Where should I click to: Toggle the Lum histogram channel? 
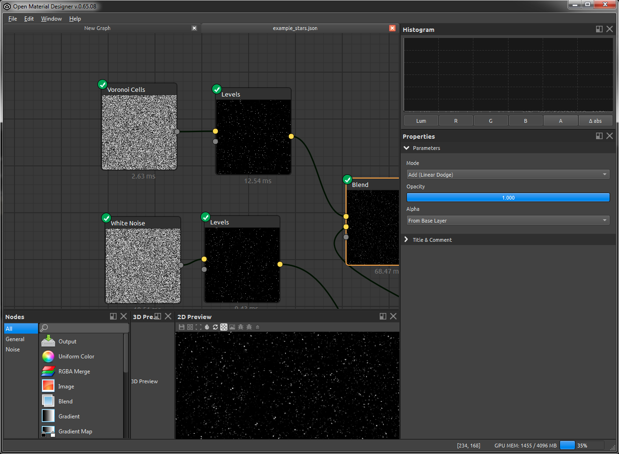pyautogui.click(x=421, y=121)
